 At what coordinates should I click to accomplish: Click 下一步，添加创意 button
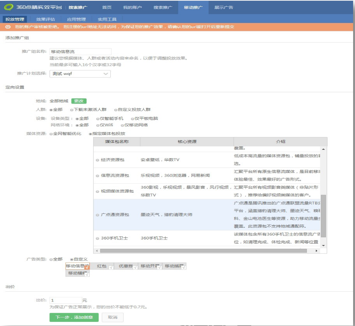coord(74,317)
